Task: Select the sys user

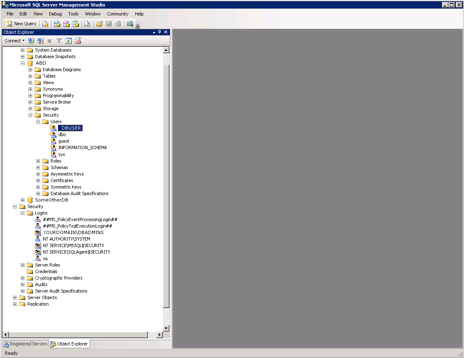Action: [62, 155]
